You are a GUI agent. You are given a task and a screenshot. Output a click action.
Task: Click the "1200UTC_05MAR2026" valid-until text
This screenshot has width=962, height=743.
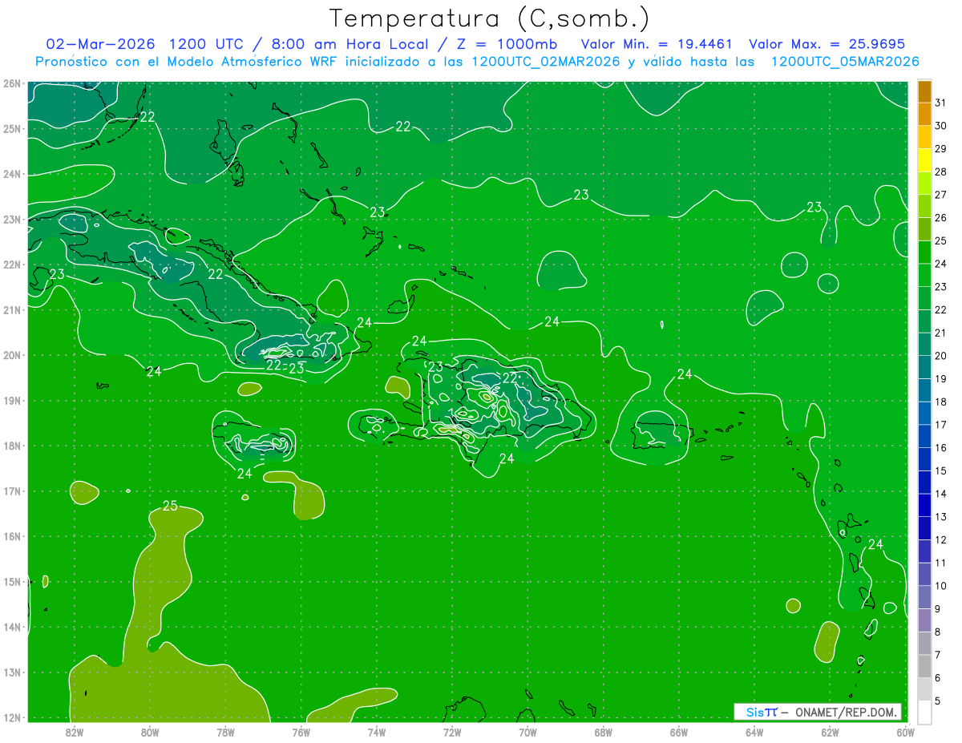(845, 62)
